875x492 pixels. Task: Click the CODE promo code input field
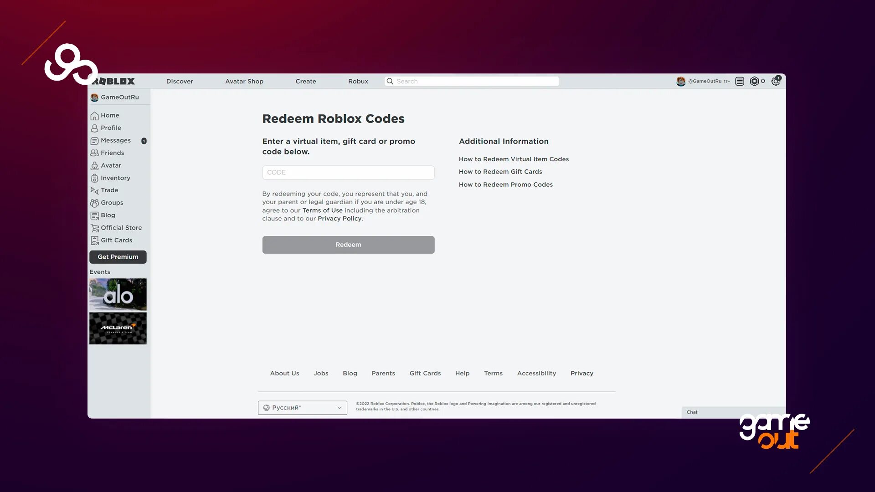point(348,172)
